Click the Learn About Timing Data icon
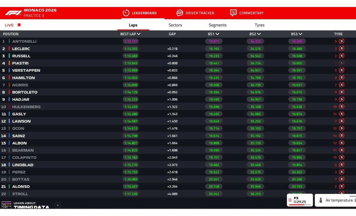This screenshot has height=216, width=356. 7,205
